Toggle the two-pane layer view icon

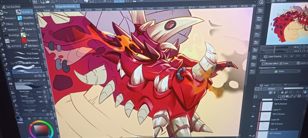point(255,97)
